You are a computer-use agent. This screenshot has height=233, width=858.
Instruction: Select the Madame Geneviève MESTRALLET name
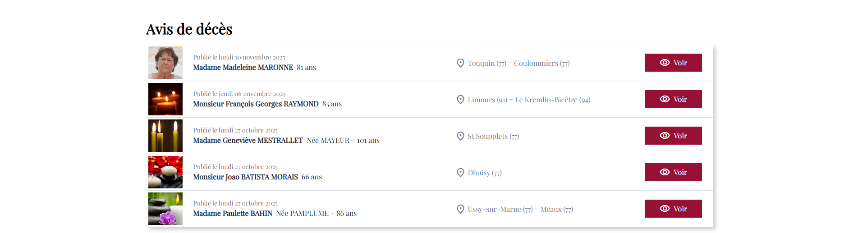coord(248,141)
